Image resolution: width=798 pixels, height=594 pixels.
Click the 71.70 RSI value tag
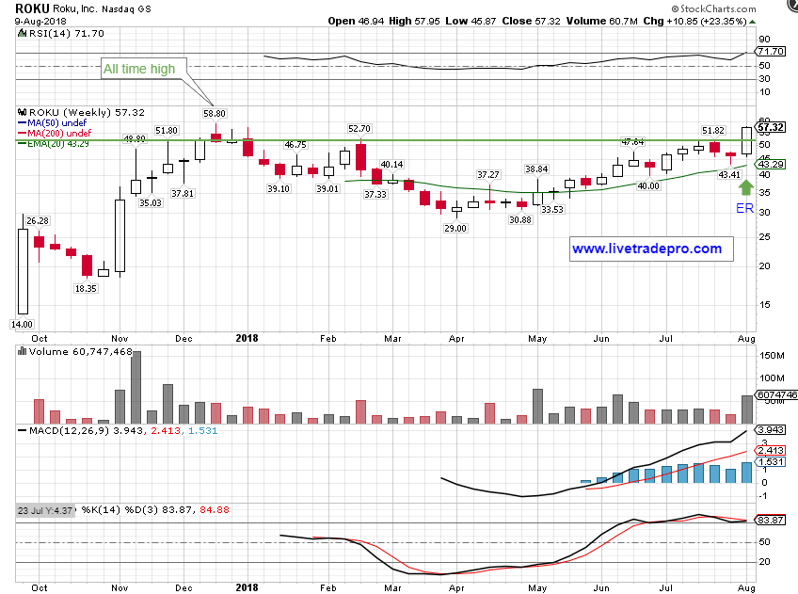coord(771,52)
